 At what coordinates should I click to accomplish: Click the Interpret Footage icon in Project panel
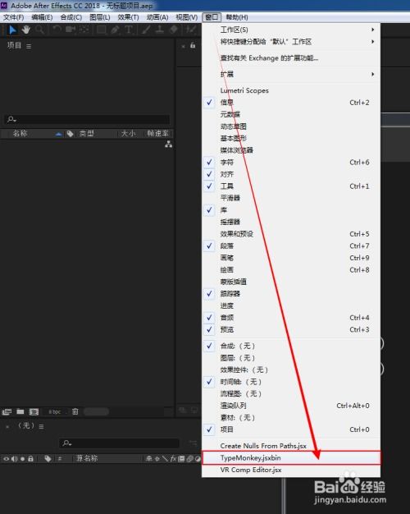[7, 411]
